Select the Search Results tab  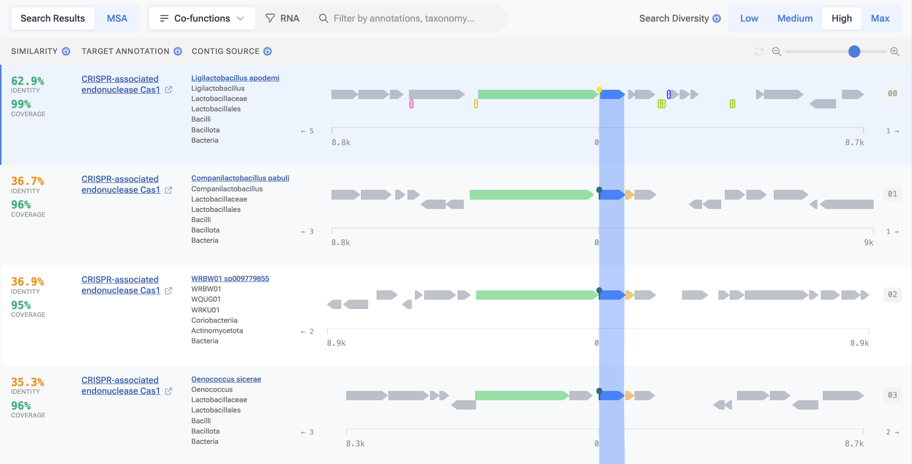point(52,18)
